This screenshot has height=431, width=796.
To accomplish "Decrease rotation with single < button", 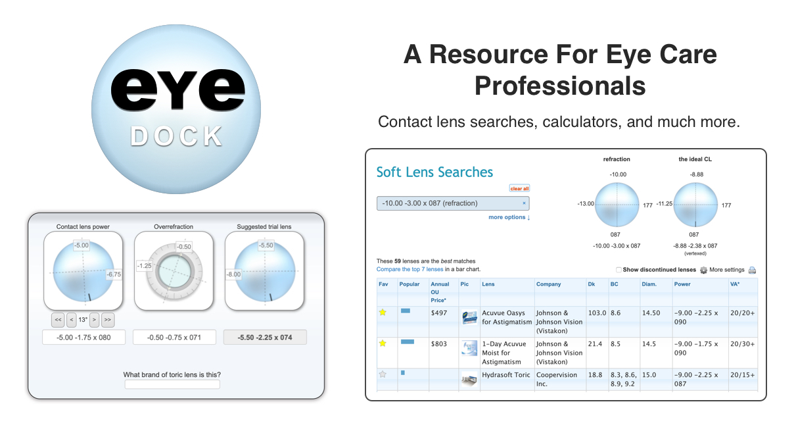I will coord(71,320).
